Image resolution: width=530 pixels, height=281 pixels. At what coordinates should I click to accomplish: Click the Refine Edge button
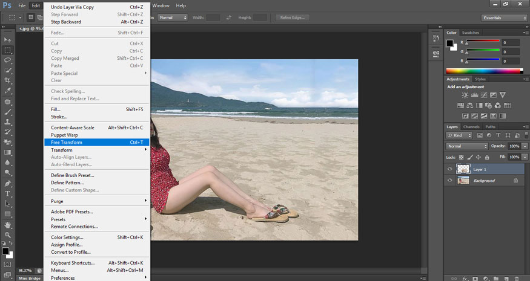[293, 18]
